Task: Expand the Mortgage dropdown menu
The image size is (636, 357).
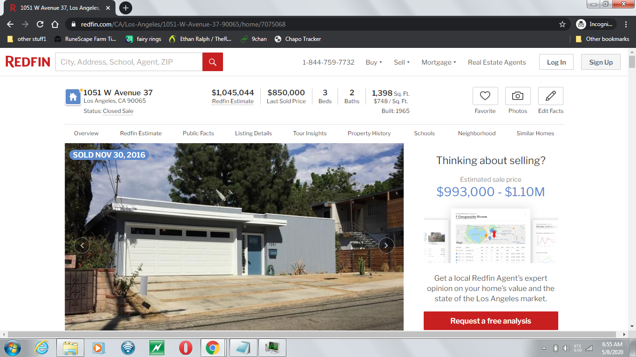Action: pos(439,62)
